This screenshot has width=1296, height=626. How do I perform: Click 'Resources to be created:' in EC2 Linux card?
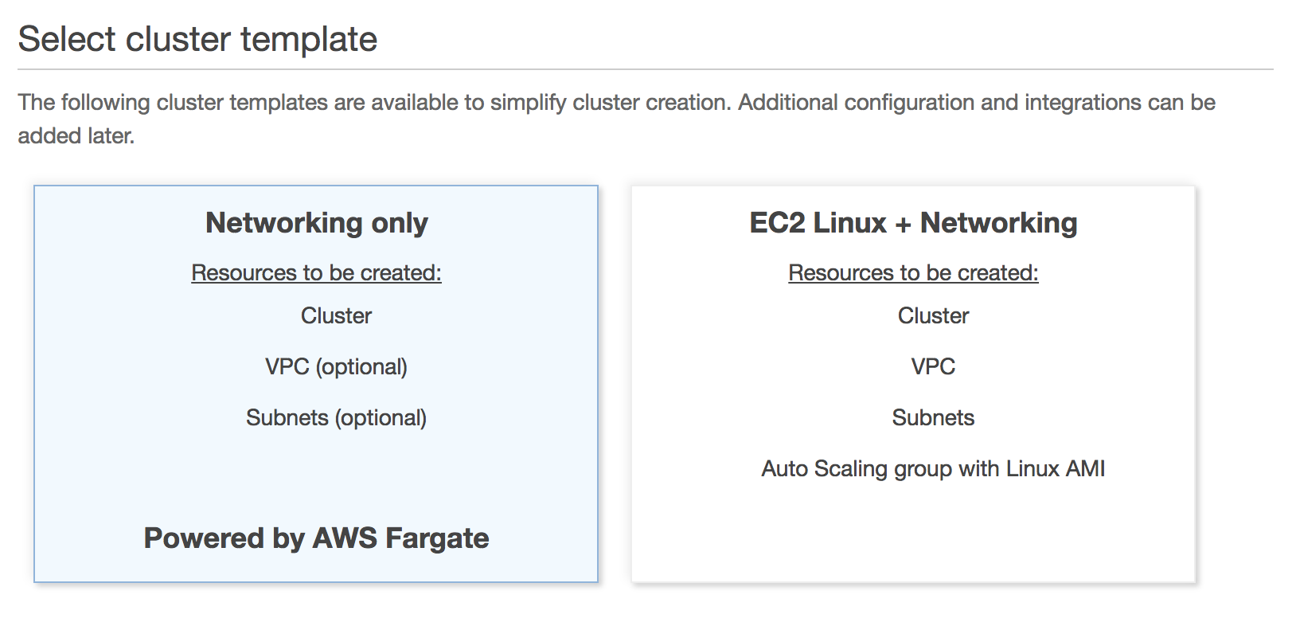coord(913,273)
